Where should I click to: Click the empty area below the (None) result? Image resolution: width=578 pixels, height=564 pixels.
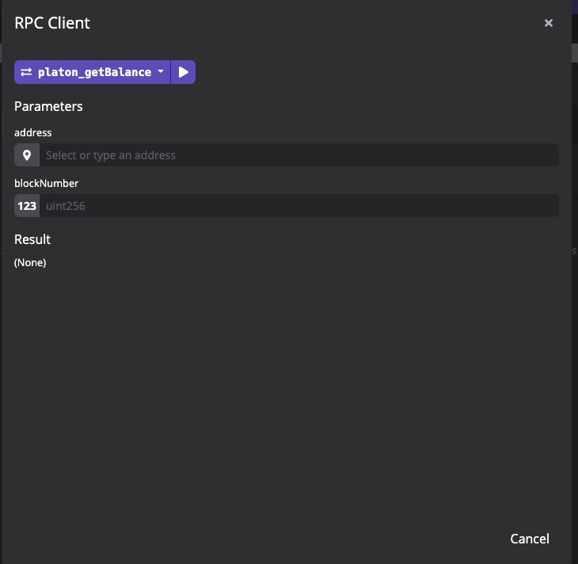pos(285,380)
